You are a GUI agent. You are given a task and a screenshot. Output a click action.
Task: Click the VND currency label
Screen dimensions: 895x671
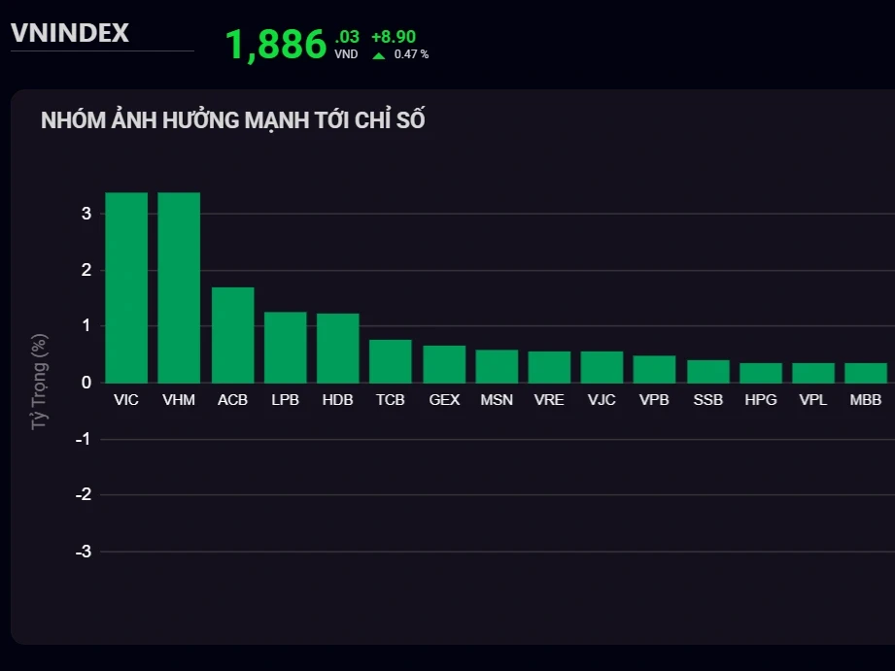point(346,54)
